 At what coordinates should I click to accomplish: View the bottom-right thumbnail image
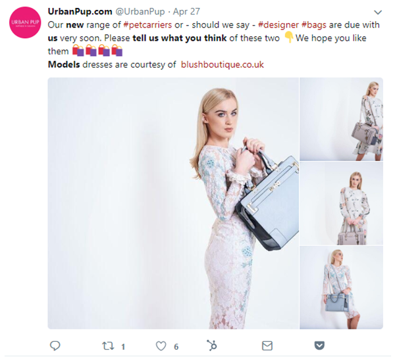[x=341, y=287]
